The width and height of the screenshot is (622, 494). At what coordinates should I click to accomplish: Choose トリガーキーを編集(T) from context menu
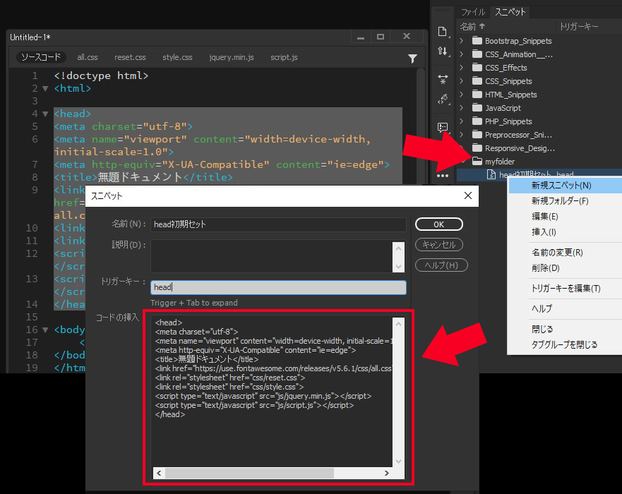(565, 288)
